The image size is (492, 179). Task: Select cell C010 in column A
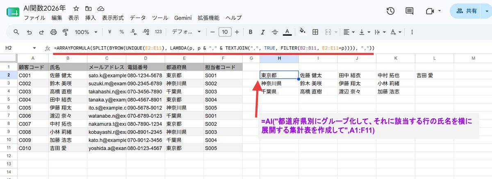click(x=33, y=148)
